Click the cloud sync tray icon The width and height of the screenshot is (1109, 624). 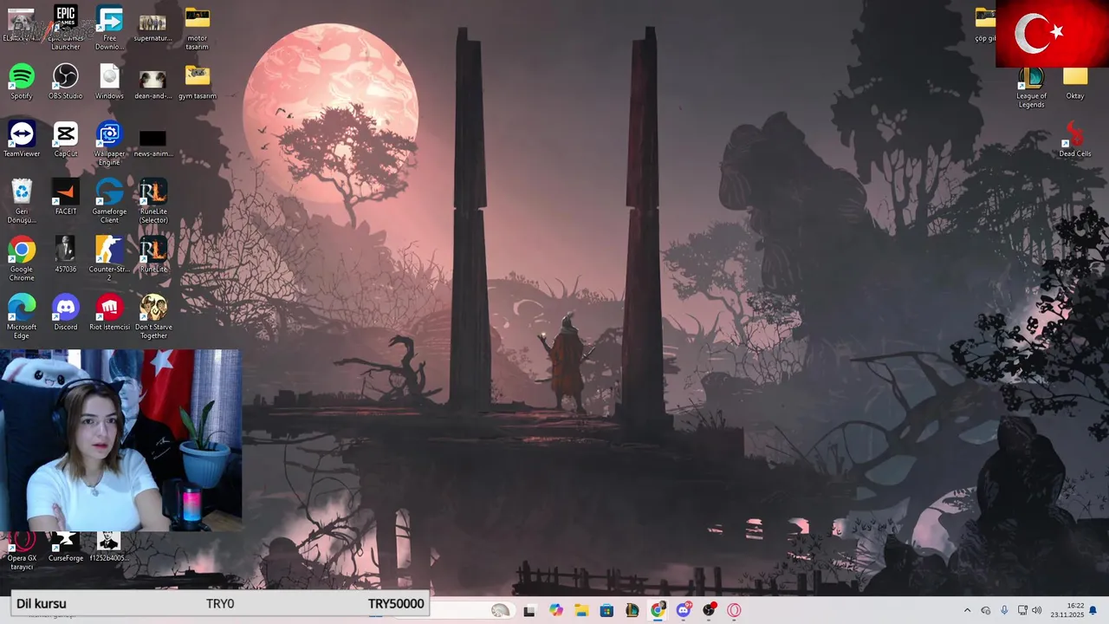(x=986, y=610)
